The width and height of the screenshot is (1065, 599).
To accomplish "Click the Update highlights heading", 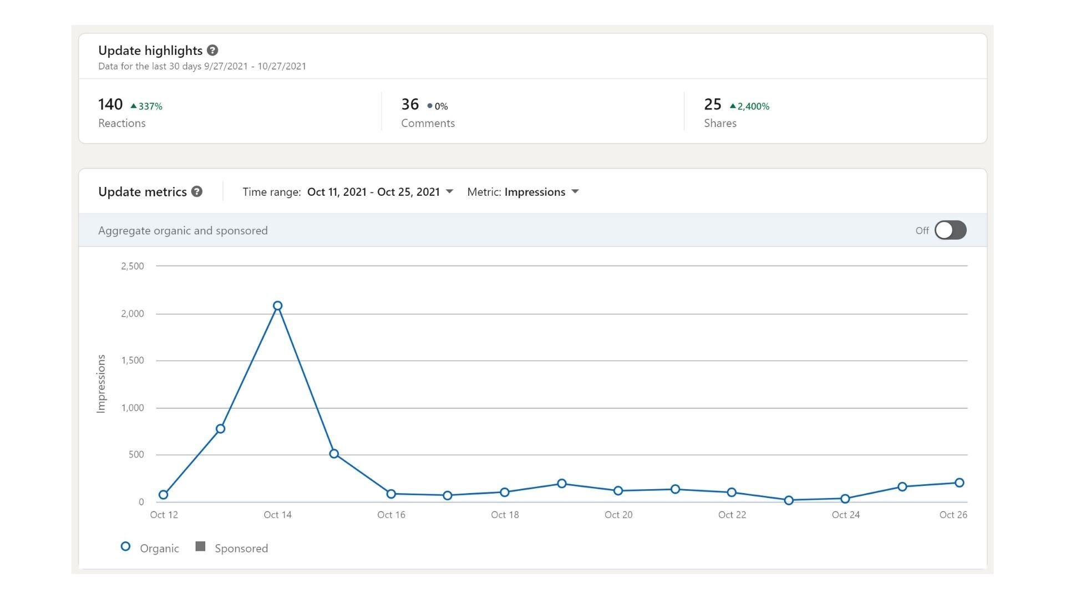I will tap(150, 50).
